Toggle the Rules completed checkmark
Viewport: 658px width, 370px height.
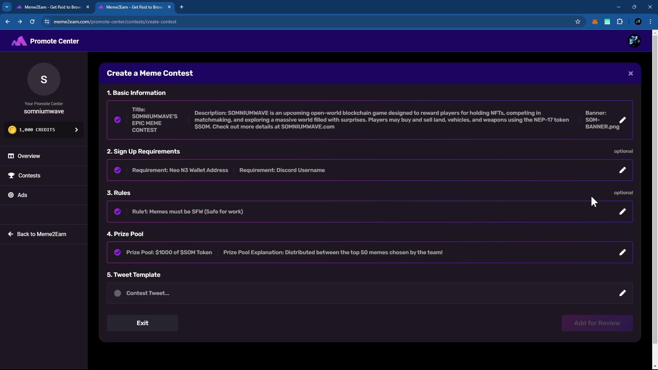click(x=118, y=211)
